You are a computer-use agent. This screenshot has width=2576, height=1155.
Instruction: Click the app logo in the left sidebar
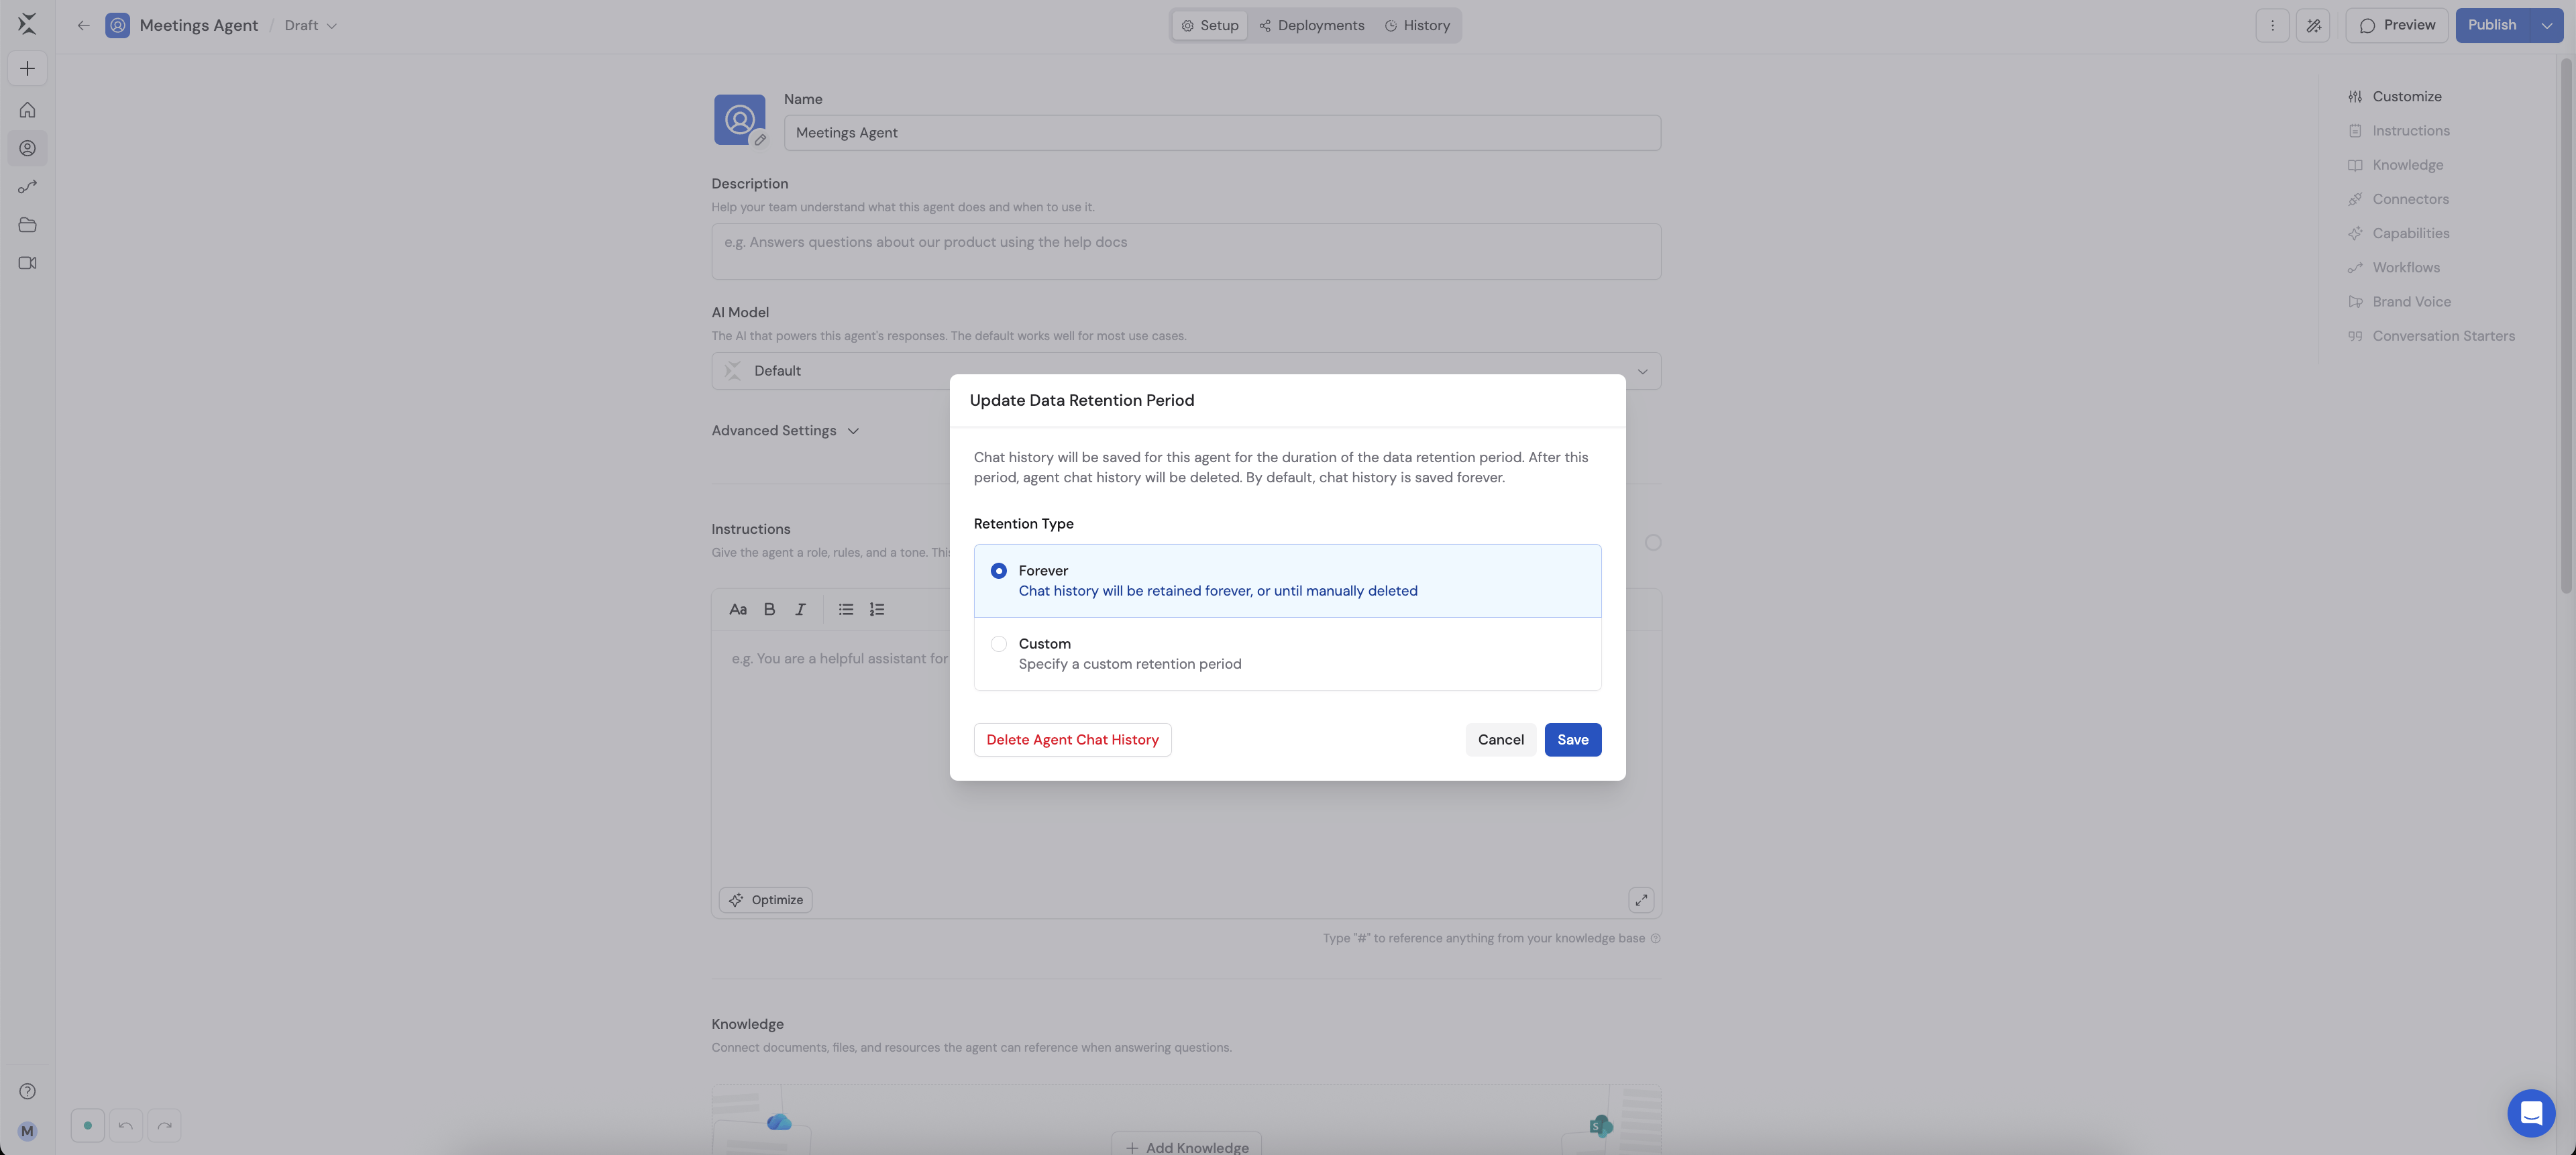tap(27, 24)
